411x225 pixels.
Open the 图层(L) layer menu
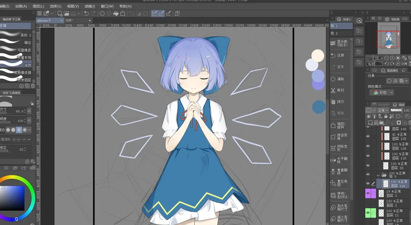tap(38, 6)
